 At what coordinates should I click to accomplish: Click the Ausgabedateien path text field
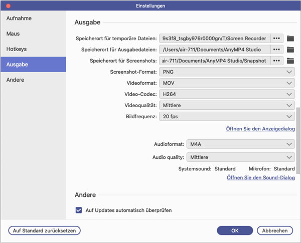(x=214, y=50)
